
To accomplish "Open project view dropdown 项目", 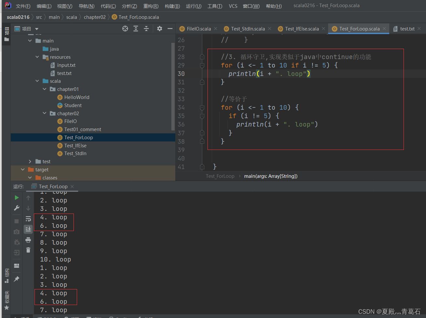I will [27, 29].
